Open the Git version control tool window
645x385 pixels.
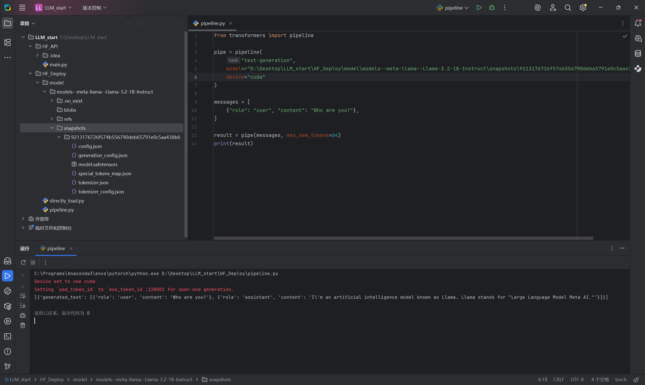(8, 366)
